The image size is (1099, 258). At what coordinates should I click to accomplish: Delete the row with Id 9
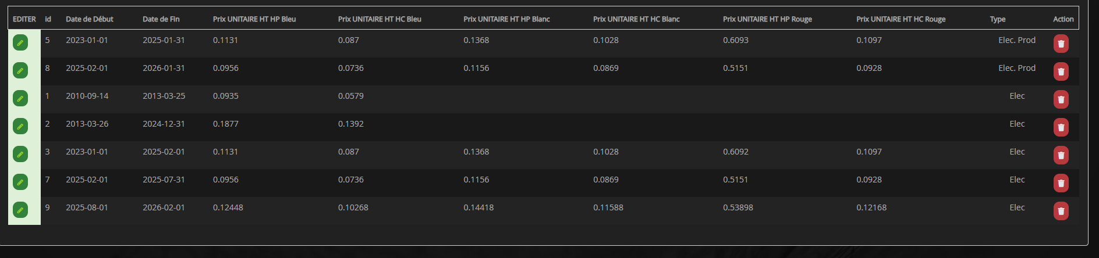pos(1061,211)
